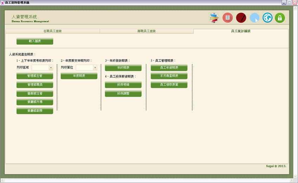Click the 本月壽星報表 button
This screenshot has height=183, width=298.
169,76
